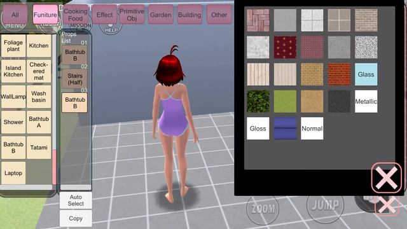Viewport: 407px width, 229px height.
Task: Pick the yellow brick texture
Action: pyautogui.click(x=312, y=74)
